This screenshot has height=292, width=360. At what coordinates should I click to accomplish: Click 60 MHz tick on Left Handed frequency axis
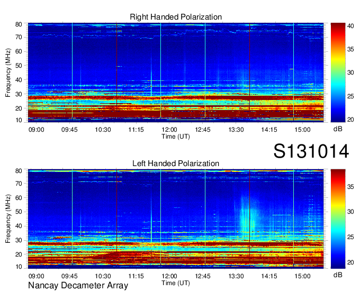pos(19,197)
